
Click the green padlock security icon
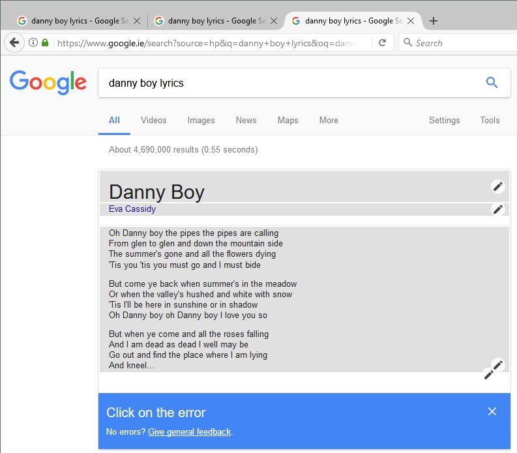[45, 42]
